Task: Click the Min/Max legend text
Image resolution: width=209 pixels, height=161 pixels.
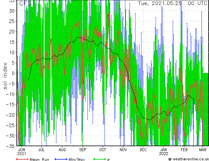Action: (x=77, y=159)
